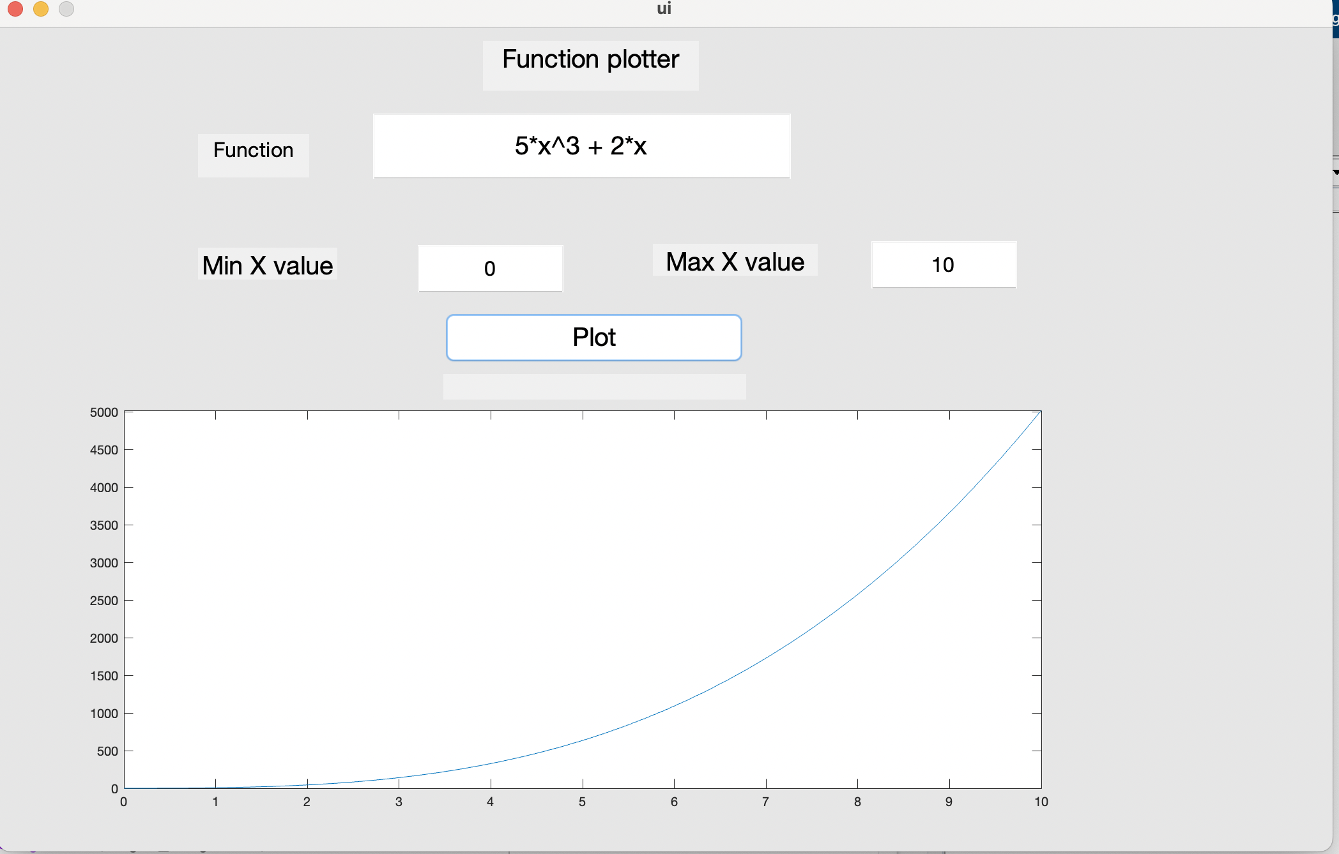
Task: Click the Plot button
Action: point(593,337)
